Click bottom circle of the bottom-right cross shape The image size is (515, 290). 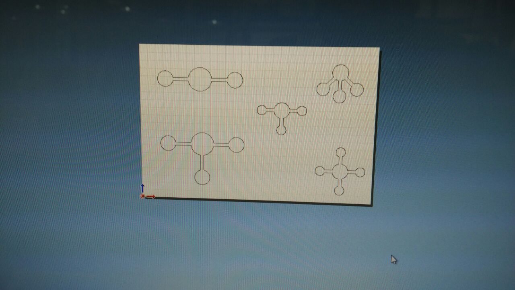pyautogui.click(x=339, y=191)
